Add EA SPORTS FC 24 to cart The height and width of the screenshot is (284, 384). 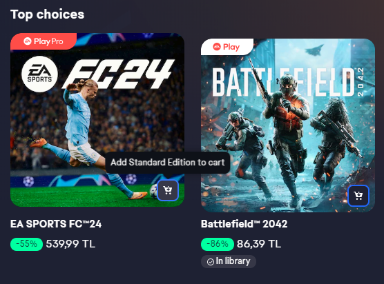point(168,190)
